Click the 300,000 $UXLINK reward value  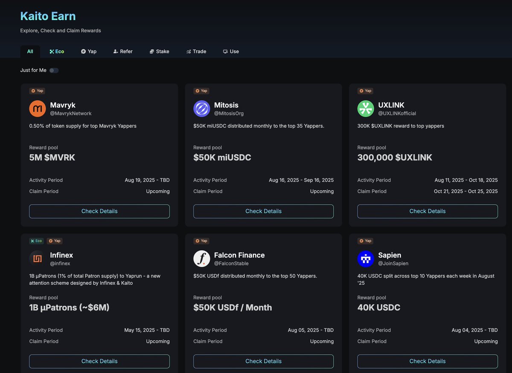pyautogui.click(x=395, y=158)
